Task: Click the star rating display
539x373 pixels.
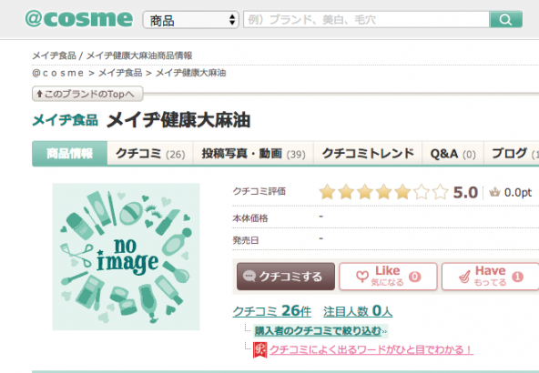Action: click(x=383, y=192)
